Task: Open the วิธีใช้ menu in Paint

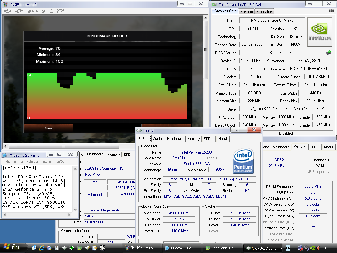Action: 60,11
